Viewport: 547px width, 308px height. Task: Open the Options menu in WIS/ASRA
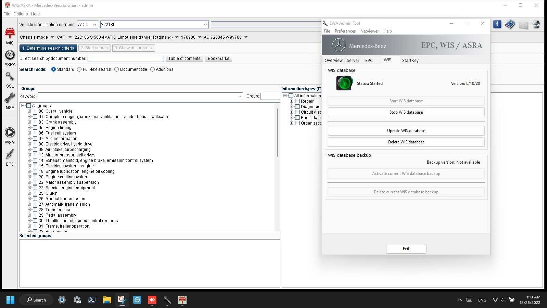click(x=21, y=14)
